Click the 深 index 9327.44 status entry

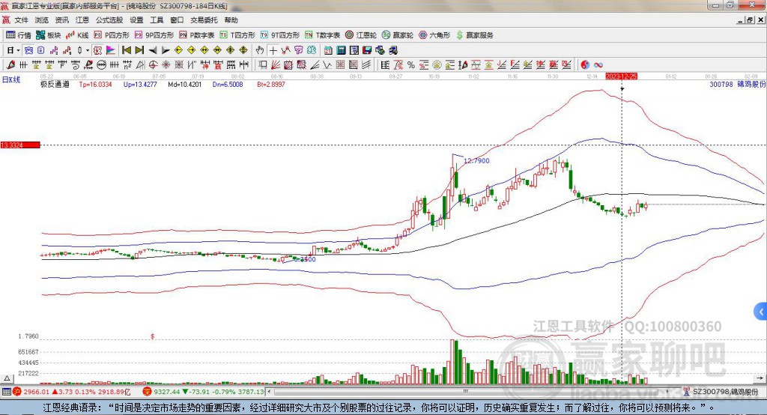[204, 392]
